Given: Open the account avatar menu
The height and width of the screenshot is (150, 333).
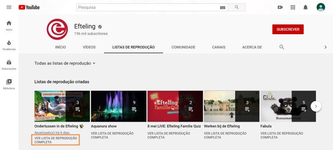Looking at the screenshot, I should point(321,7).
